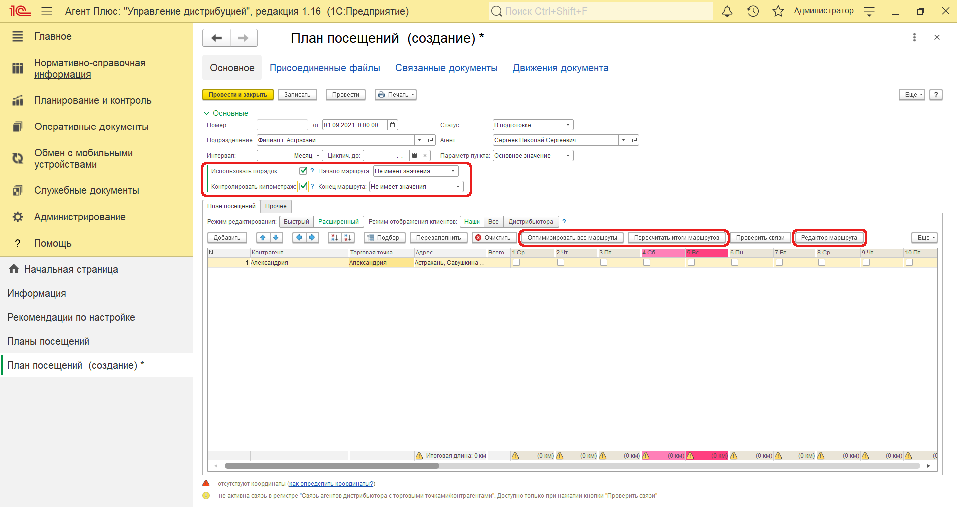Screen dimensions: 957x507
Task: Open Подразделение record via open icon
Action: pyautogui.click(x=431, y=140)
